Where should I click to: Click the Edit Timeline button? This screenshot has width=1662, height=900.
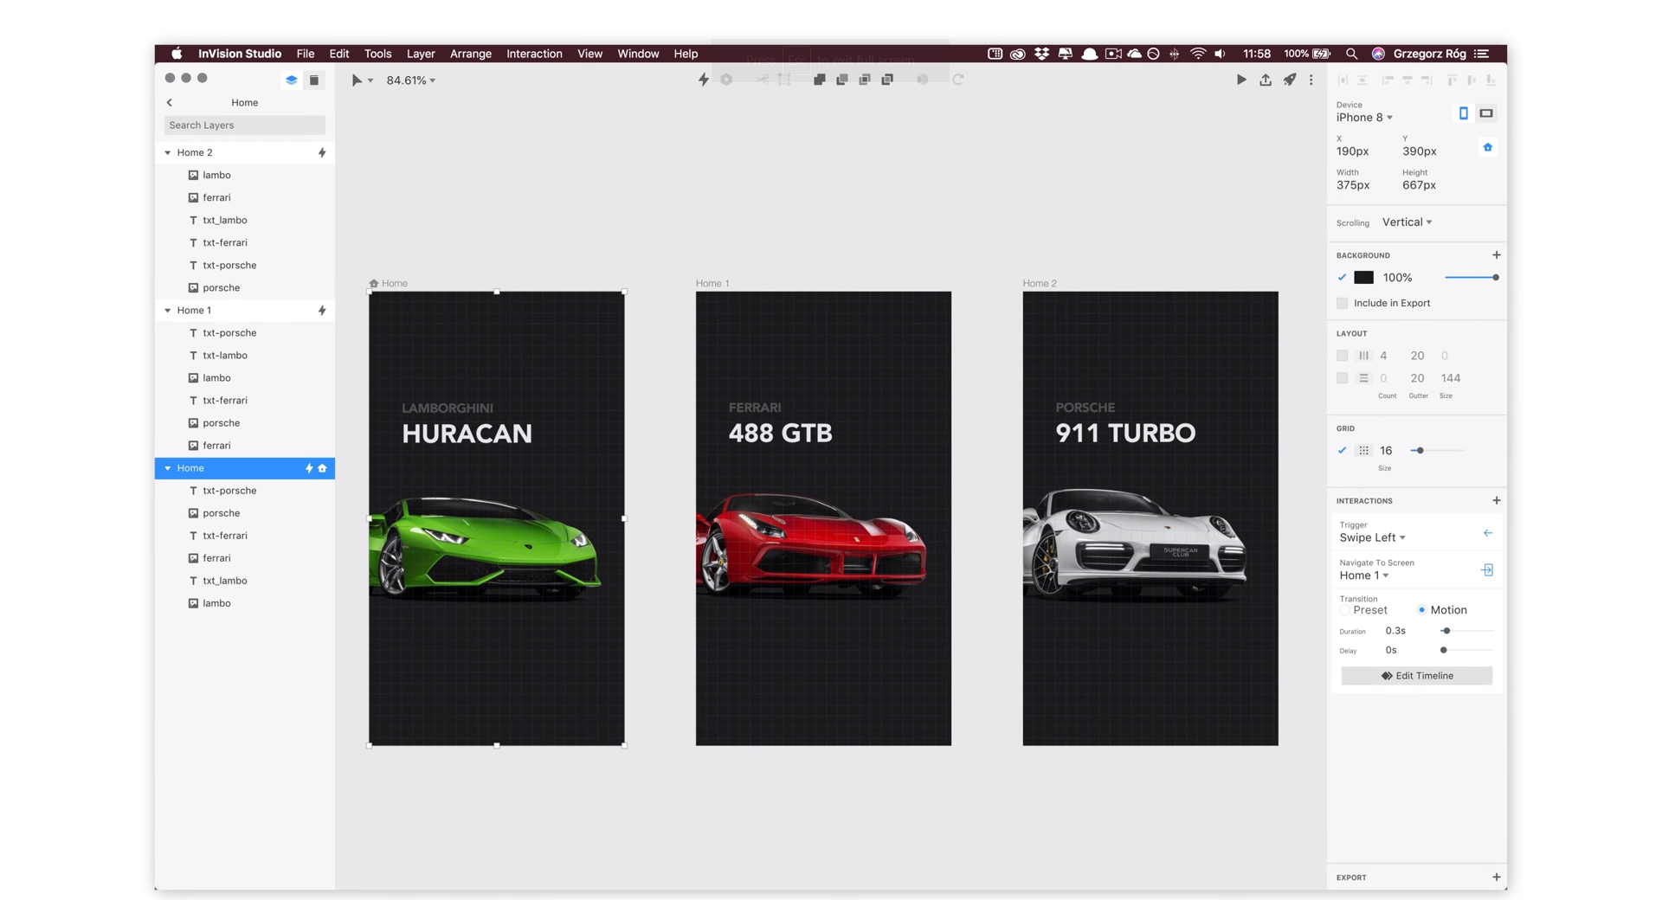click(x=1416, y=676)
